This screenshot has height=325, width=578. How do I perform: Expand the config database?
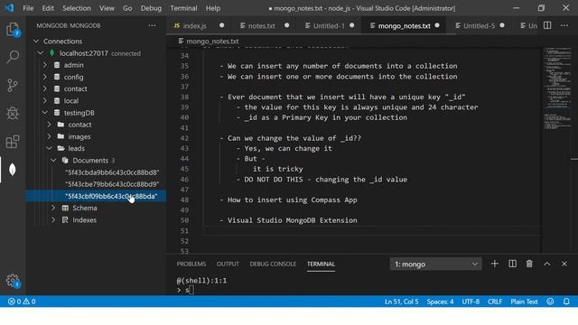(x=45, y=77)
